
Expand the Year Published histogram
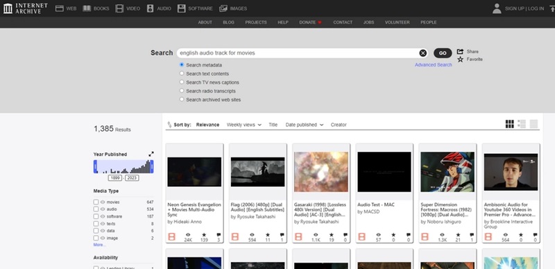pos(151,154)
